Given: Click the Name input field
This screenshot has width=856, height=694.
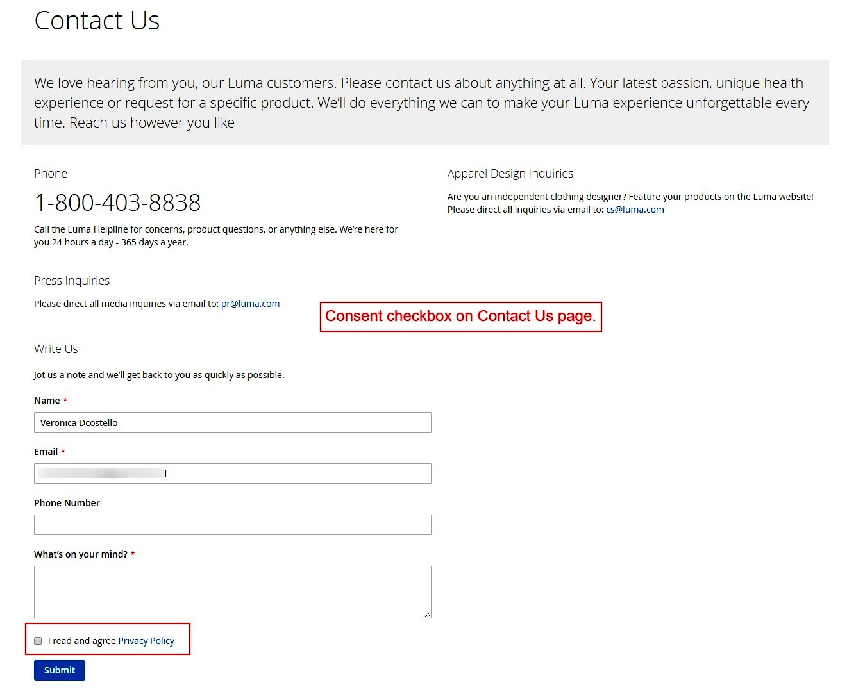Looking at the screenshot, I should 232,422.
